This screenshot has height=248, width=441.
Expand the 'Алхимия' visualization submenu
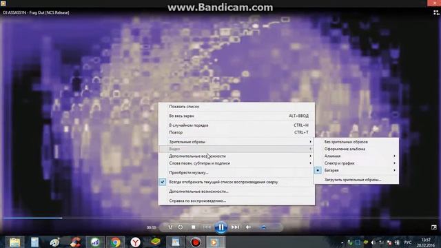tap(356, 156)
